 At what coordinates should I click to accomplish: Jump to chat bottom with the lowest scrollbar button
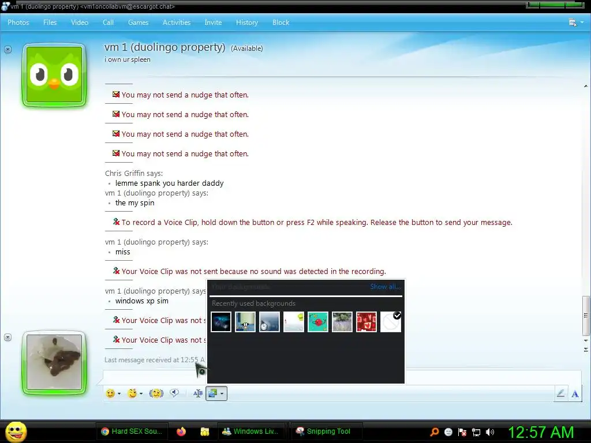586,350
